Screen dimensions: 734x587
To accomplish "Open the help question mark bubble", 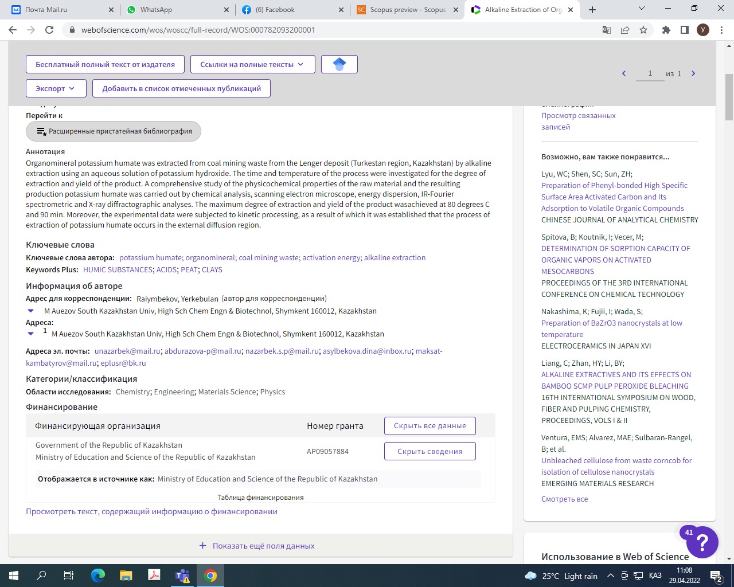I will pyautogui.click(x=702, y=542).
